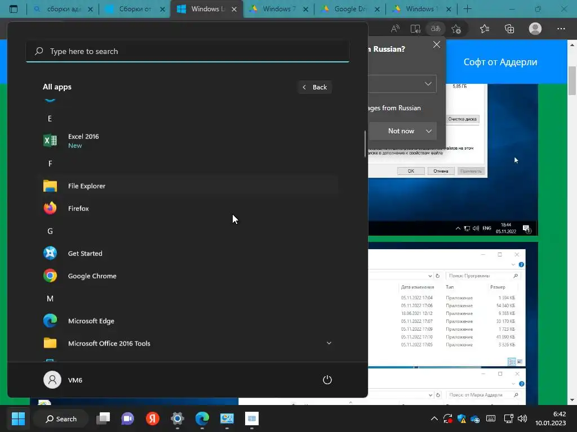Open the VM6 user account menu
The width and height of the screenshot is (577, 432).
click(63, 380)
